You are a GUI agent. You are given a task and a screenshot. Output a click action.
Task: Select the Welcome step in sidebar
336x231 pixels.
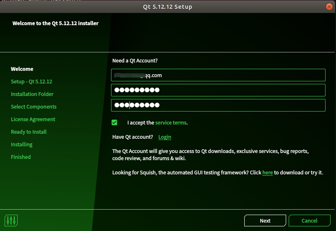pos(22,69)
